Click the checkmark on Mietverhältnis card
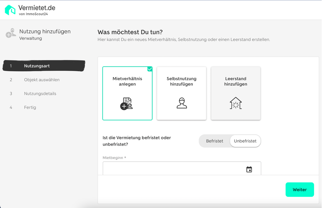Screen dimensions: 322x208 (150, 69)
